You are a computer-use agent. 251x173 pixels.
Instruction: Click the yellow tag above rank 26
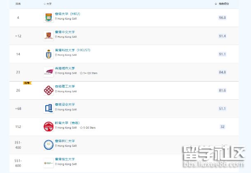point(28,83)
